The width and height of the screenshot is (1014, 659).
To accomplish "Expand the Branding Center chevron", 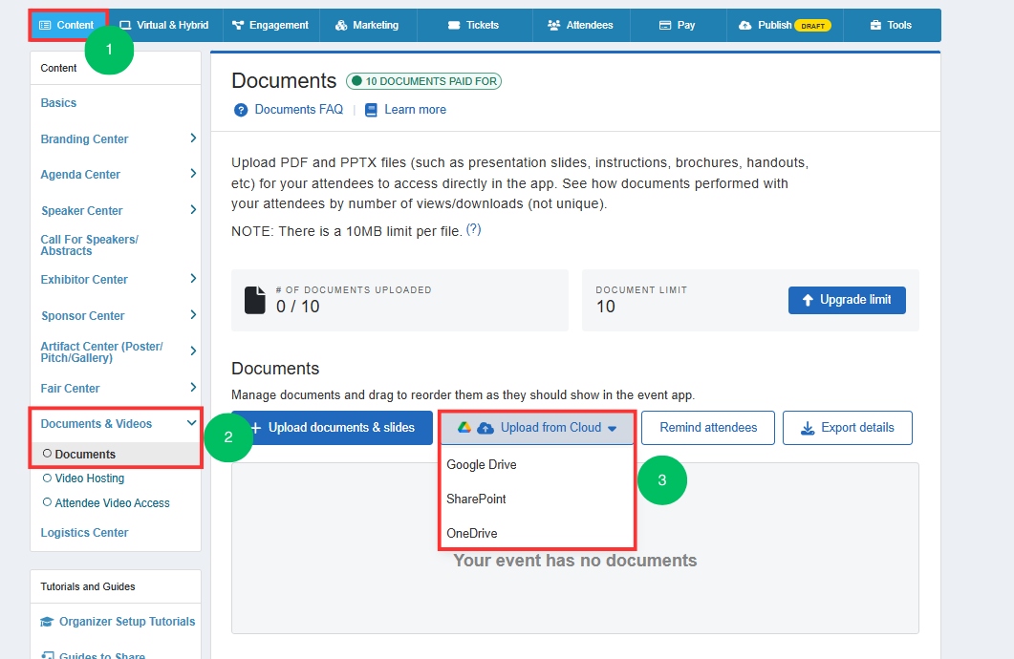I will pos(193,138).
